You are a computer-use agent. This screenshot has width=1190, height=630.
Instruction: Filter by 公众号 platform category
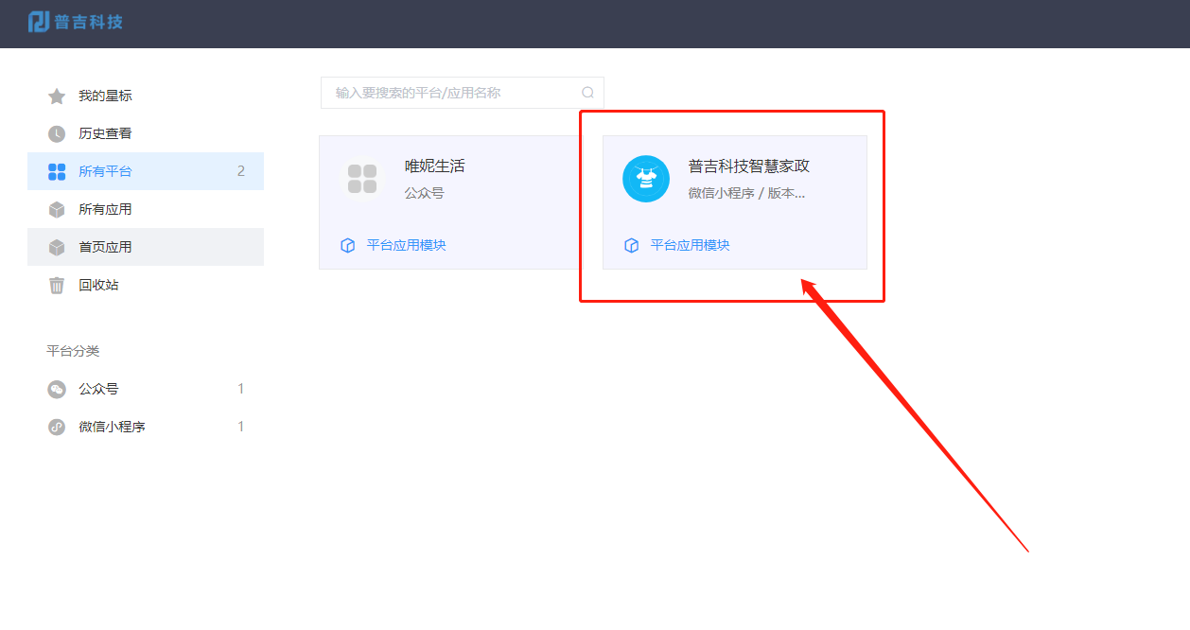coord(146,389)
